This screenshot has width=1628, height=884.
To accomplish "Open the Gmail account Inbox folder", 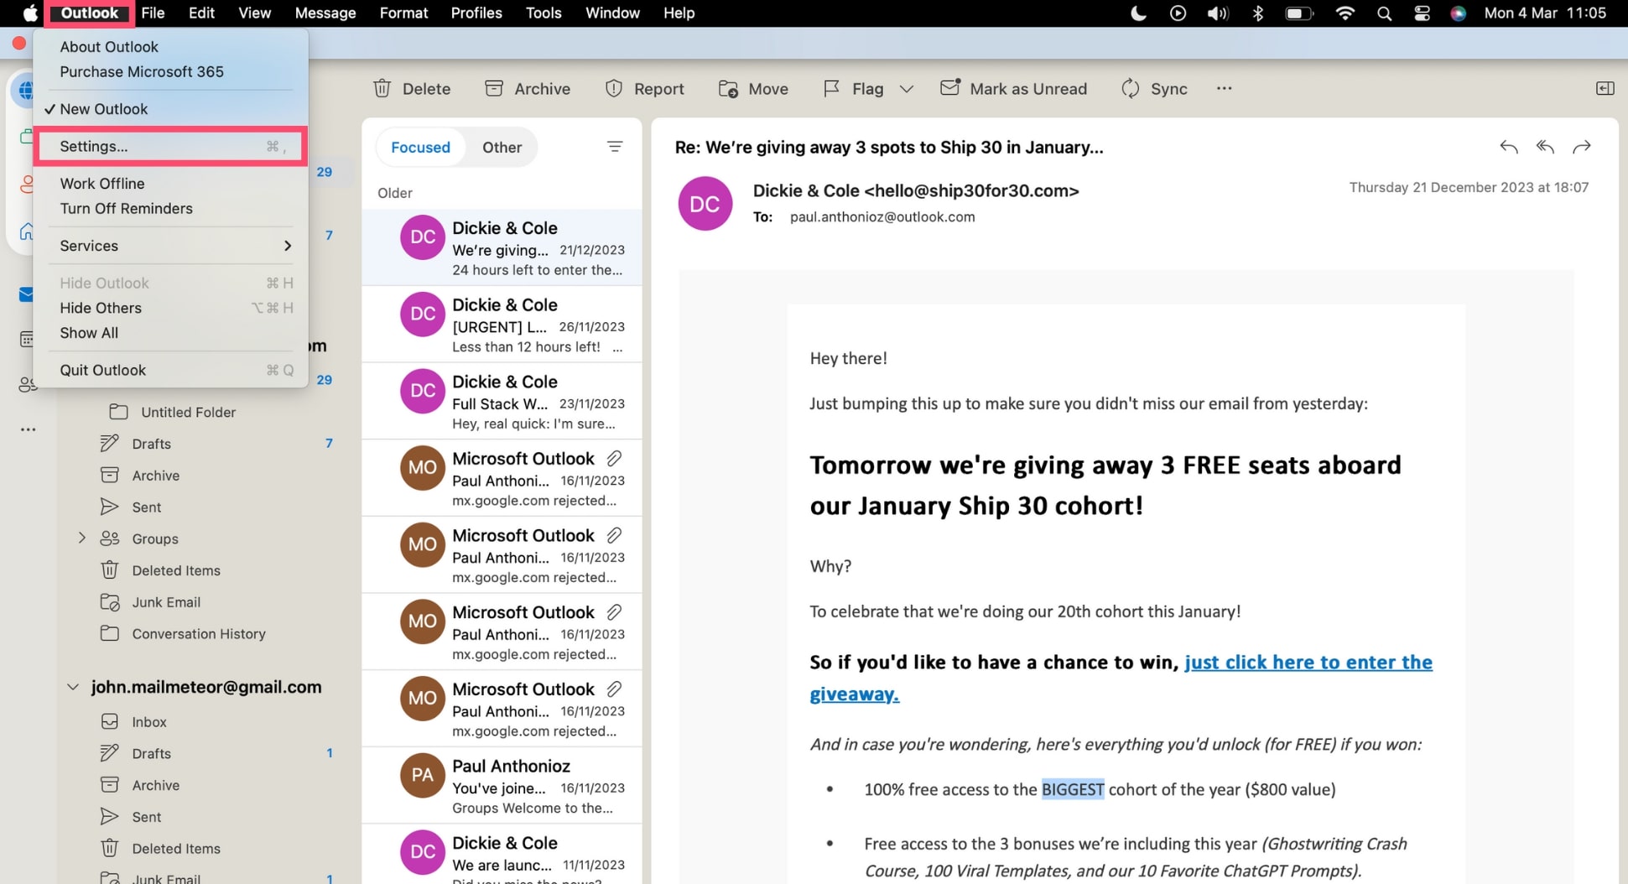I will click(x=148, y=722).
